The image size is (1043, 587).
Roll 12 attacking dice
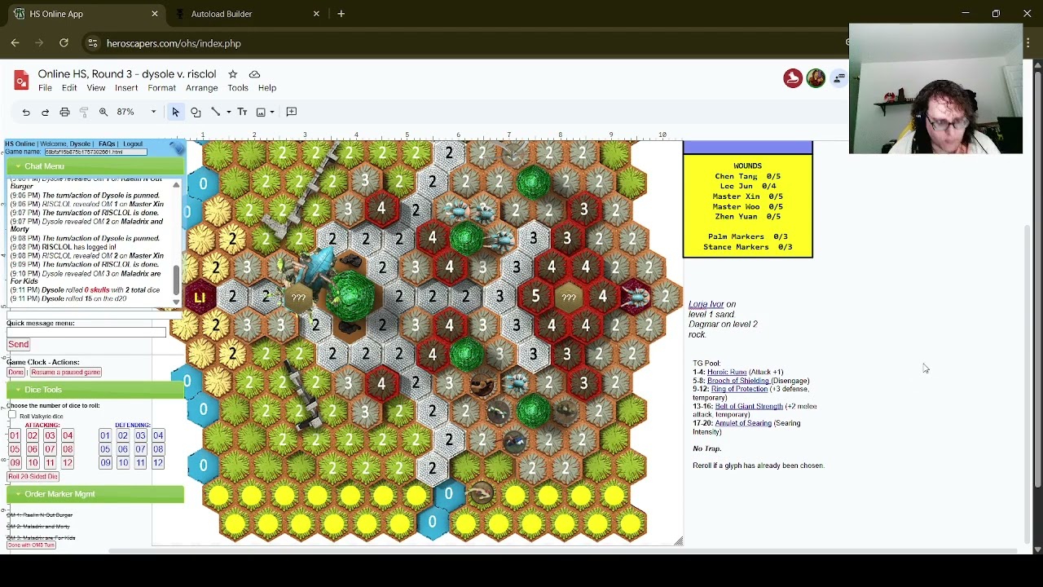coord(68,463)
